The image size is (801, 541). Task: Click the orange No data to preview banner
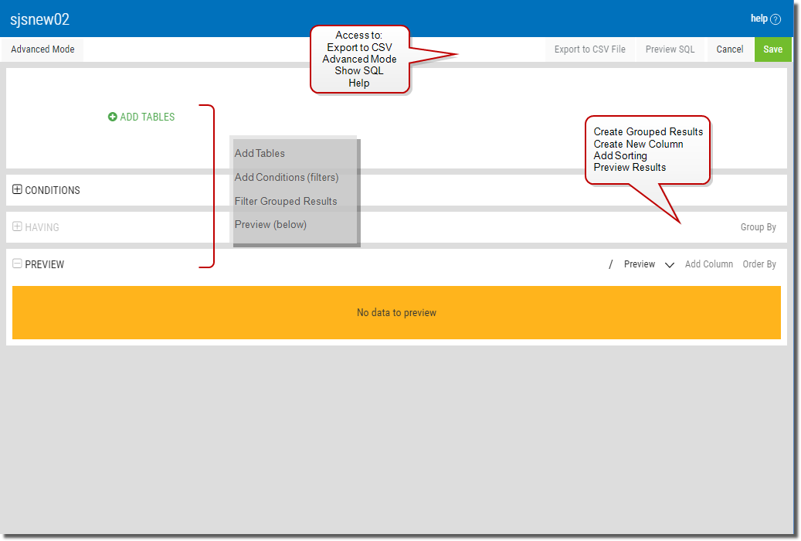point(396,313)
